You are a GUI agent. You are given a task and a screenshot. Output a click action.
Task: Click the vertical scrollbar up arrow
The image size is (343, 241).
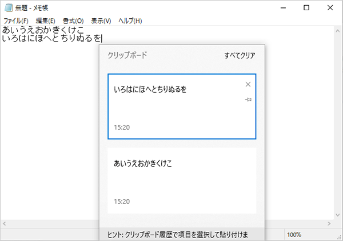pos(337,31)
